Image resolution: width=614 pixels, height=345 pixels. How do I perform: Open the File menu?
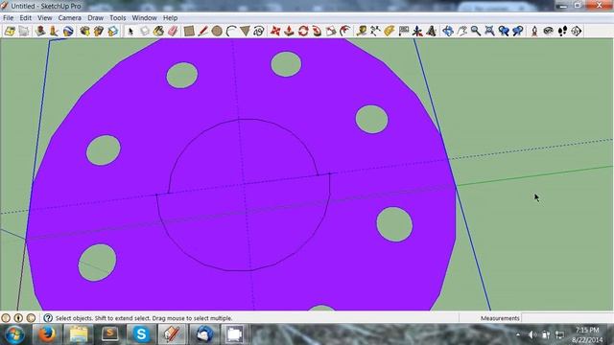click(8, 18)
